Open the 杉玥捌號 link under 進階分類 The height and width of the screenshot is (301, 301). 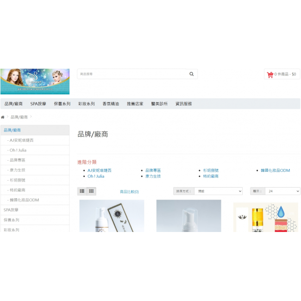click(211, 170)
